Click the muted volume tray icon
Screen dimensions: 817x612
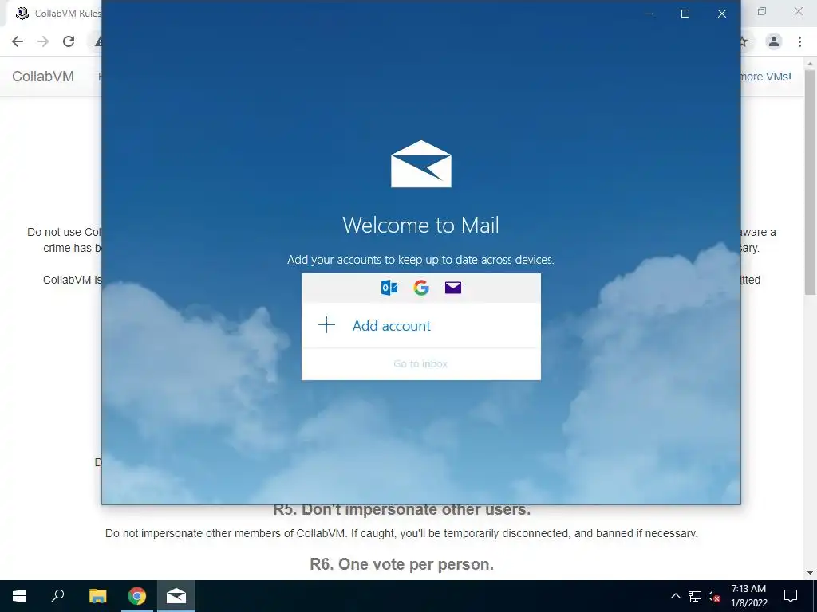[713, 596]
